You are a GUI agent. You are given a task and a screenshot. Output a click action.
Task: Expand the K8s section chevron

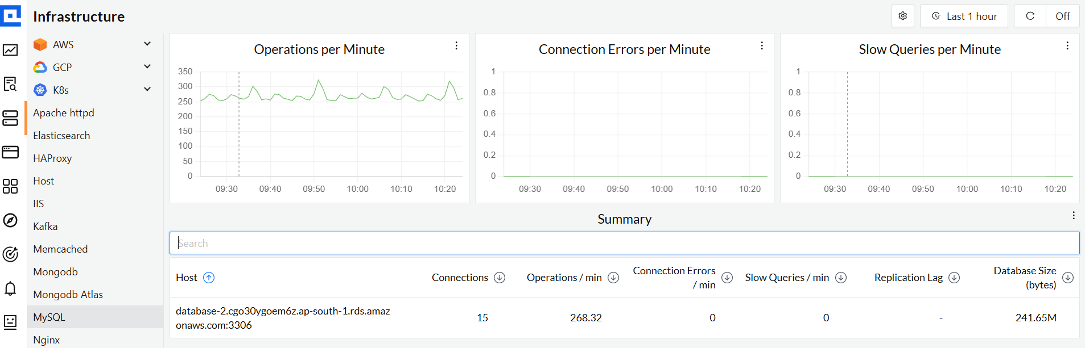pos(147,89)
